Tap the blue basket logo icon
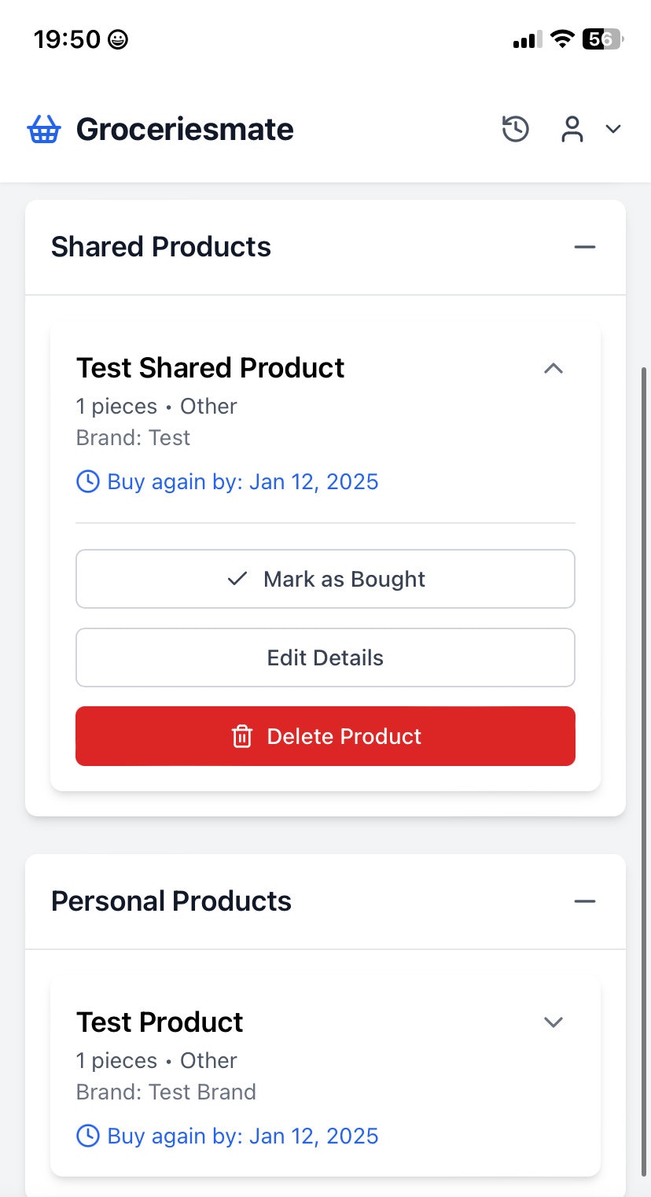This screenshot has width=651, height=1197. [43, 129]
